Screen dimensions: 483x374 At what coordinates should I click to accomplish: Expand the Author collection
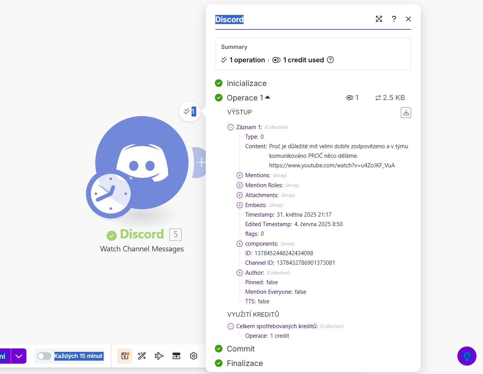[240, 273]
